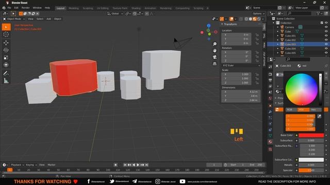Select the Move tool
Viewport: 330px width, 185px height.
click(x=6, y=43)
